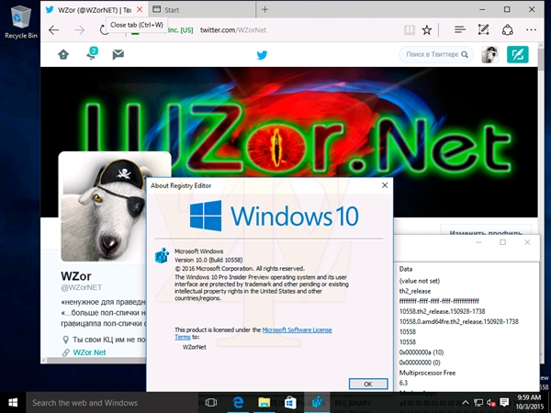
Task: Open a new tab in Edge
Action: (x=265, y=9)
